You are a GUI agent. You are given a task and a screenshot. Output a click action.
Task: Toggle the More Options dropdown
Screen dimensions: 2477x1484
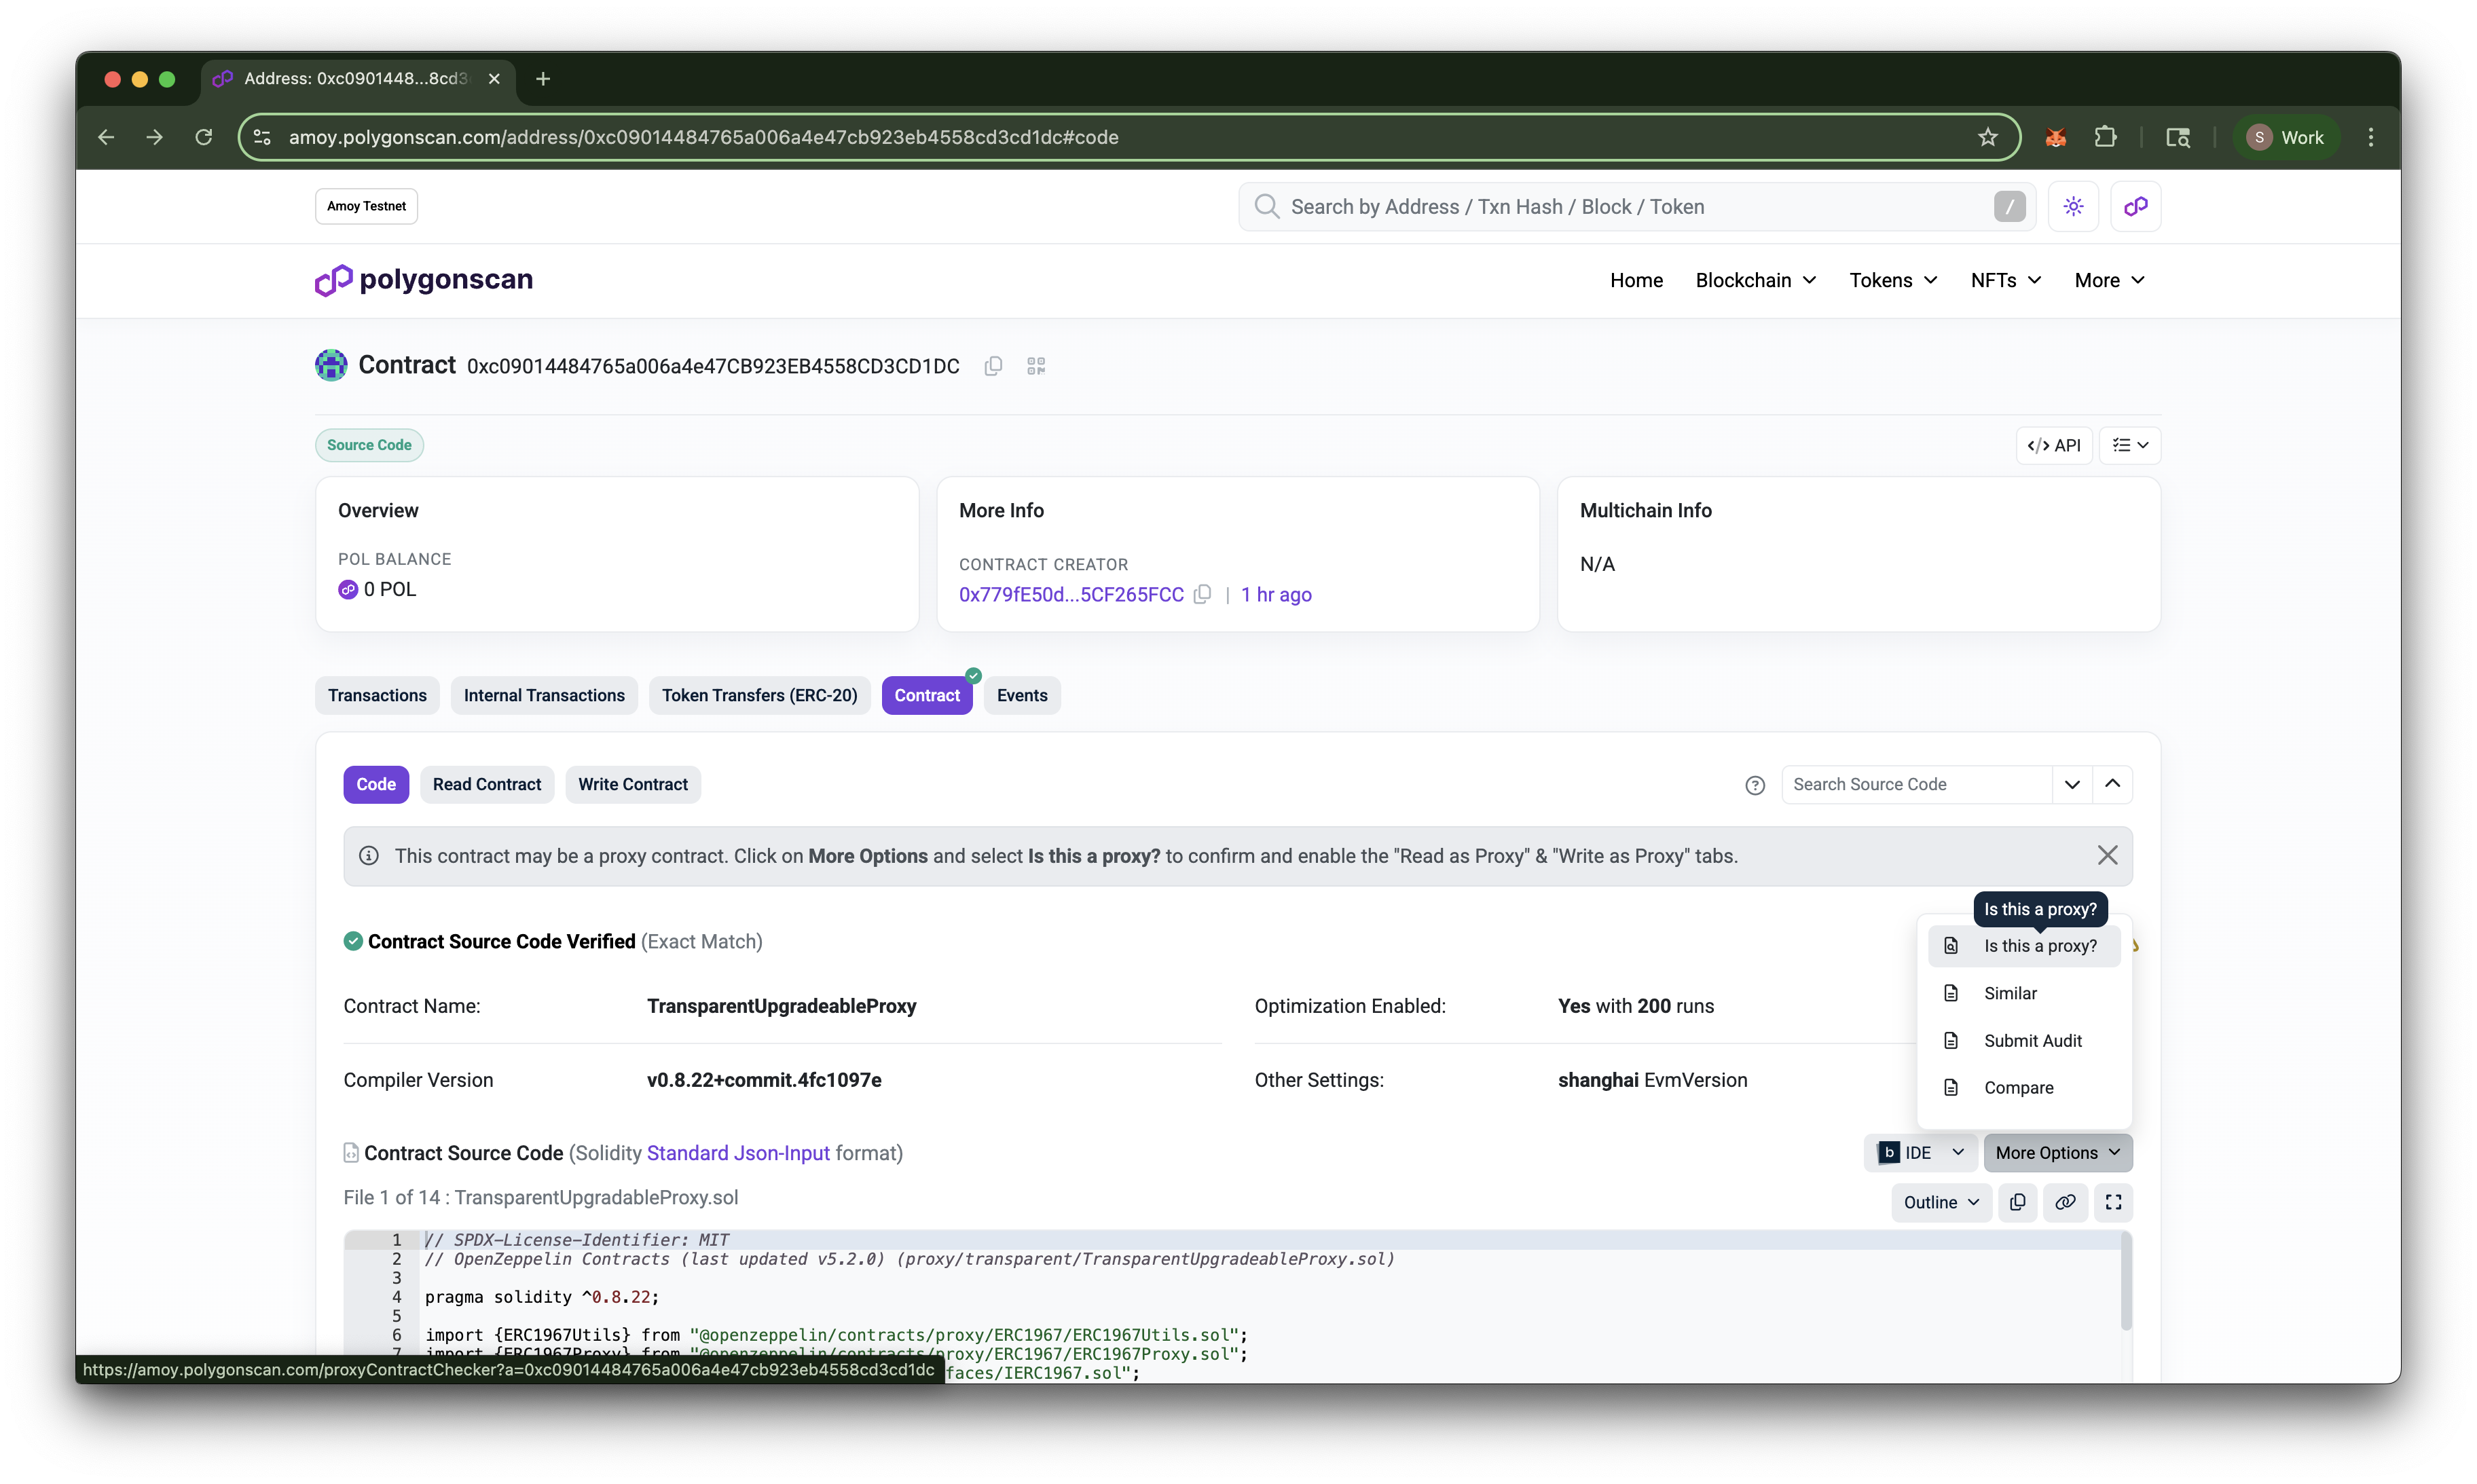(x=2057, y=1152)
